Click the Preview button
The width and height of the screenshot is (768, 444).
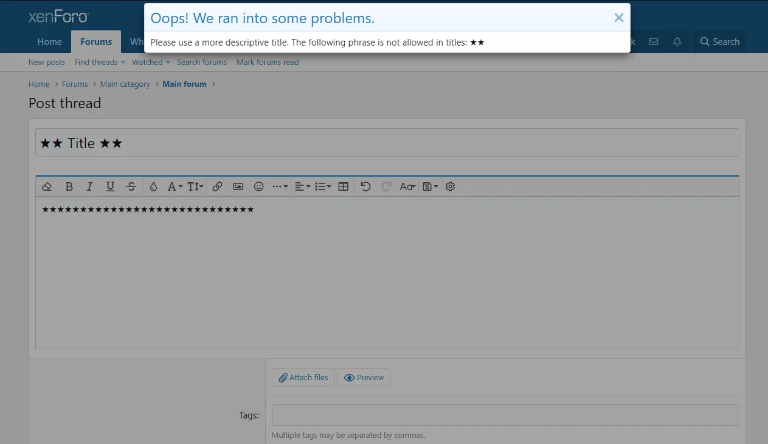(364, 377)
